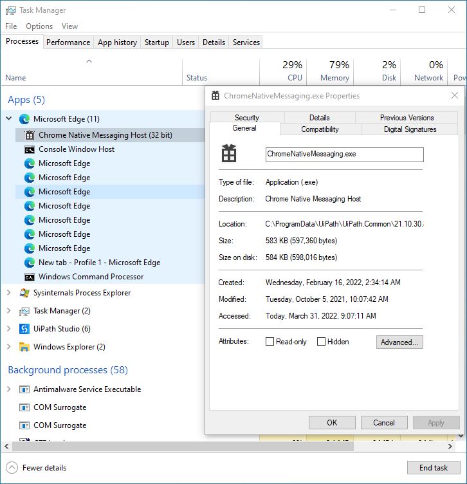Viewport: 467px width, 484px height.
Task: Expand Antimalware Service Executable group
Action: pyautogui.click(x=9, y=389)
